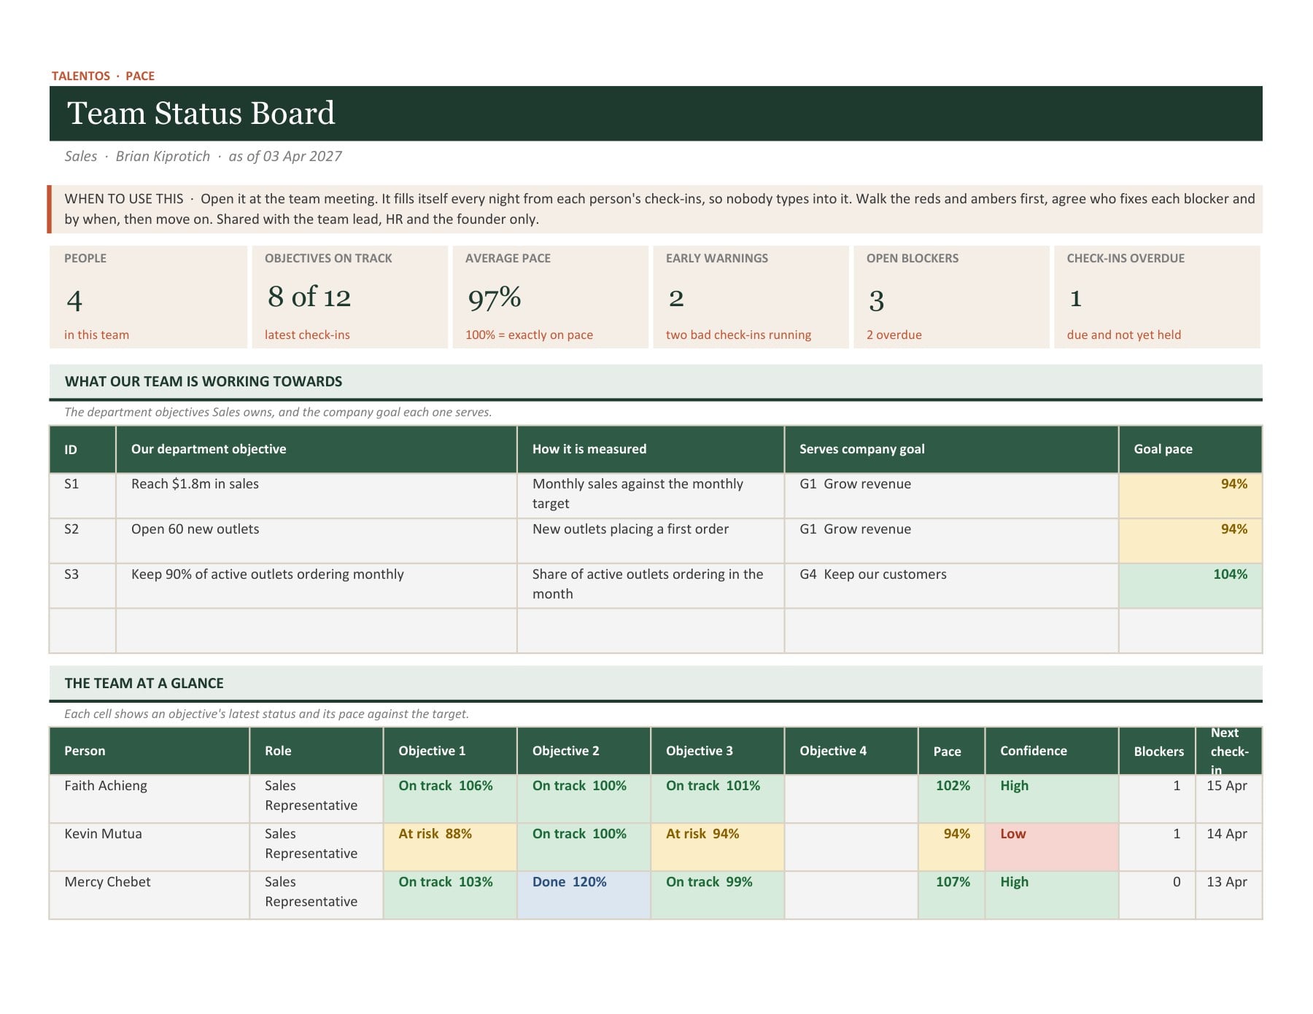Select Mercy Chebet's Done 120% cell
The height and width of the screenshot is (1014, 1313).
584,895
